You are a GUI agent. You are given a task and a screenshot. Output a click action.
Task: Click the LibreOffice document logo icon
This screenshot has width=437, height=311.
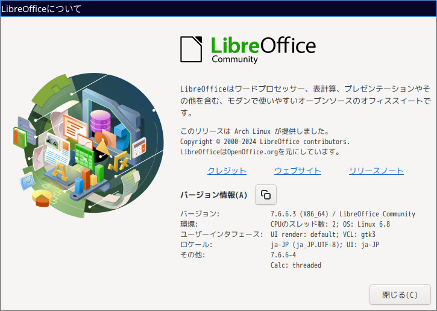tap(191, 49)
